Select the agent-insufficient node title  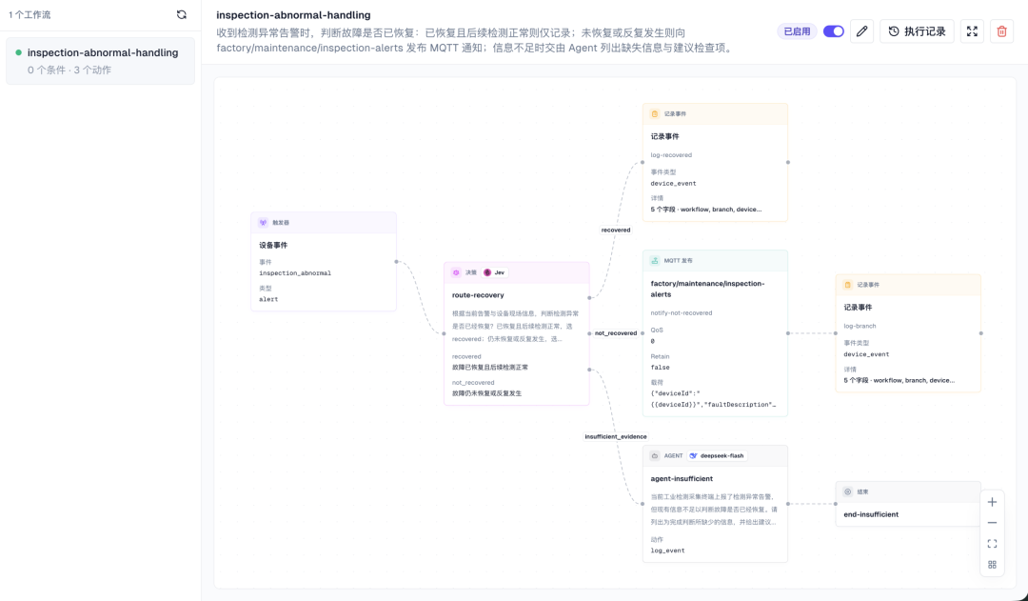pyautogui.click(x=682, y=479)
